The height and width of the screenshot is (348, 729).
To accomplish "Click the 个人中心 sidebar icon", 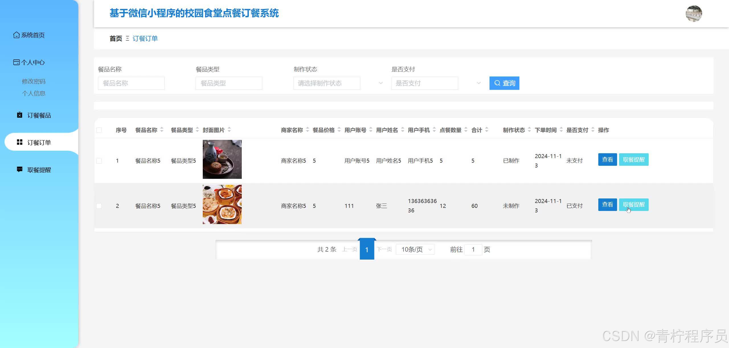I will point(16,62).
